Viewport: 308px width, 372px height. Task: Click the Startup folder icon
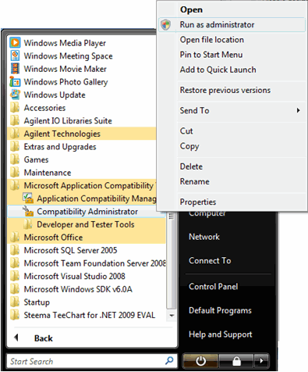click(x=15, y=302)
